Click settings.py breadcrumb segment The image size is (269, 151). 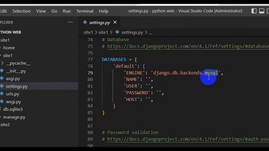pyautogui.click(x=132, y=32)
